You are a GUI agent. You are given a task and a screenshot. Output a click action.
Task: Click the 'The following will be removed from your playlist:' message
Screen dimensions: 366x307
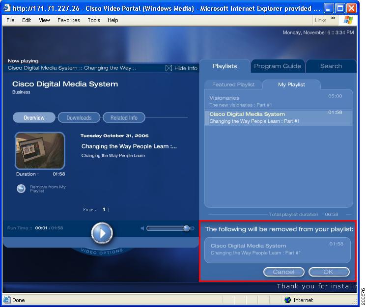(x=279, y=229)
